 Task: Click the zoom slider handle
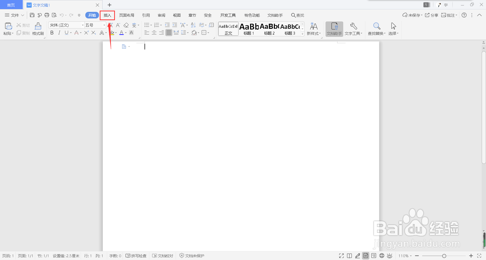click(444, 256)
